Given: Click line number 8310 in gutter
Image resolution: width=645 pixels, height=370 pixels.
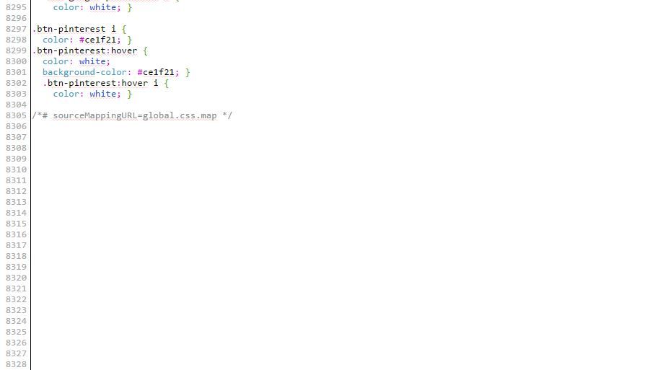Looking at the screenshot, I should pyautogui.click(x=16, y=169).
